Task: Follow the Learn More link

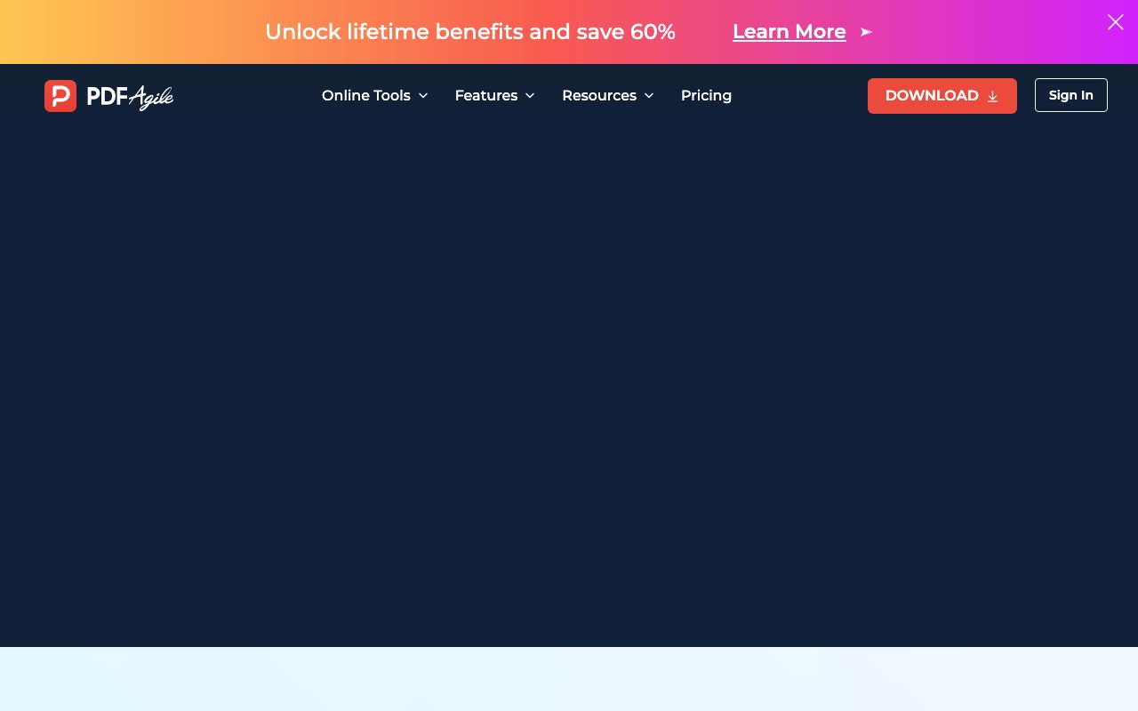Action: tap(789, 32)
